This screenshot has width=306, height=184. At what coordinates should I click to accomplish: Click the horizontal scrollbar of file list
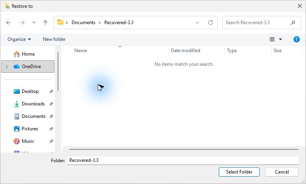click(184, 149)
